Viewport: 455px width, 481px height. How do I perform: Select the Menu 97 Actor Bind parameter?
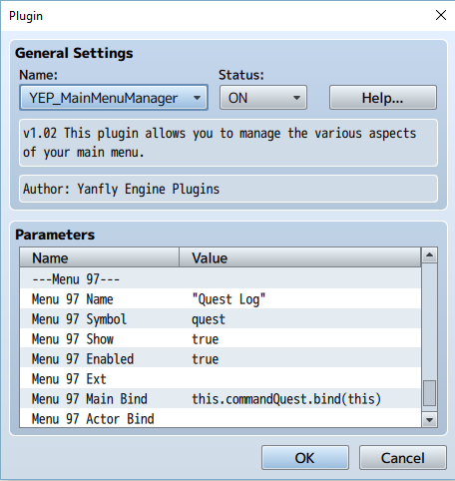pyautogui.click(x=100, y=418)
